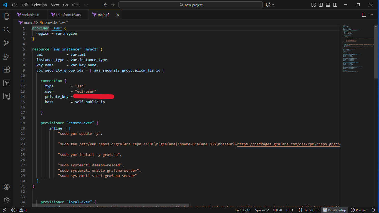Open the View menu
Screen dimensions: 379x213
pyautogui.click(x=55, y=5)
